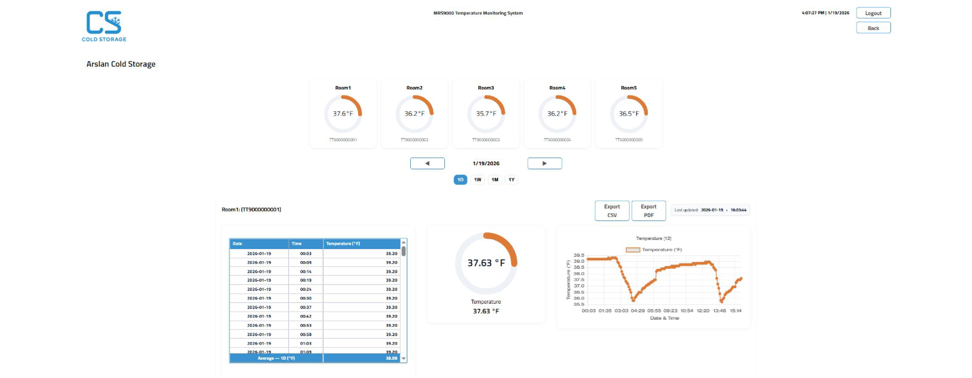Select the Room2 temperature gauge card

click(x=414, y=114)
